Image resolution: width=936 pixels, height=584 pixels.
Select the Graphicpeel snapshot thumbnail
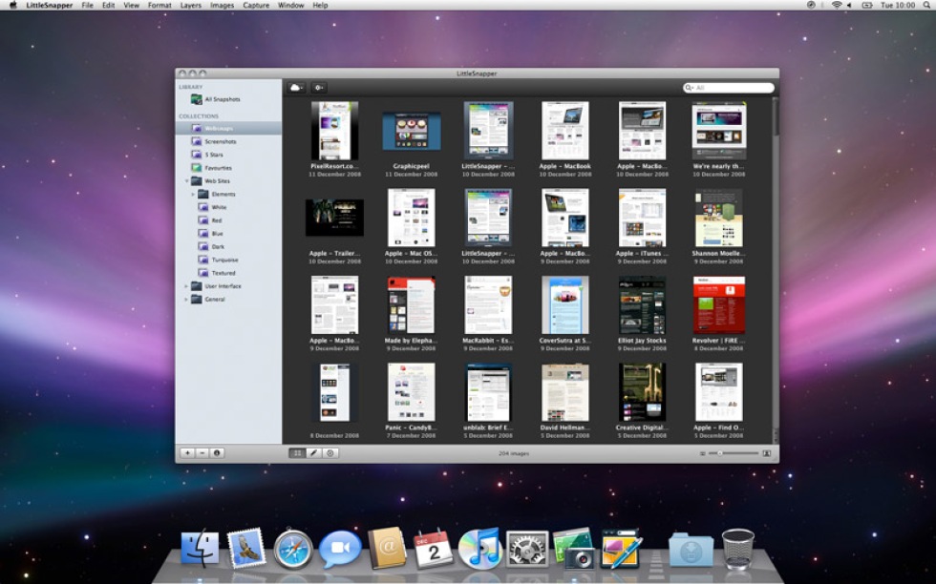412,132
